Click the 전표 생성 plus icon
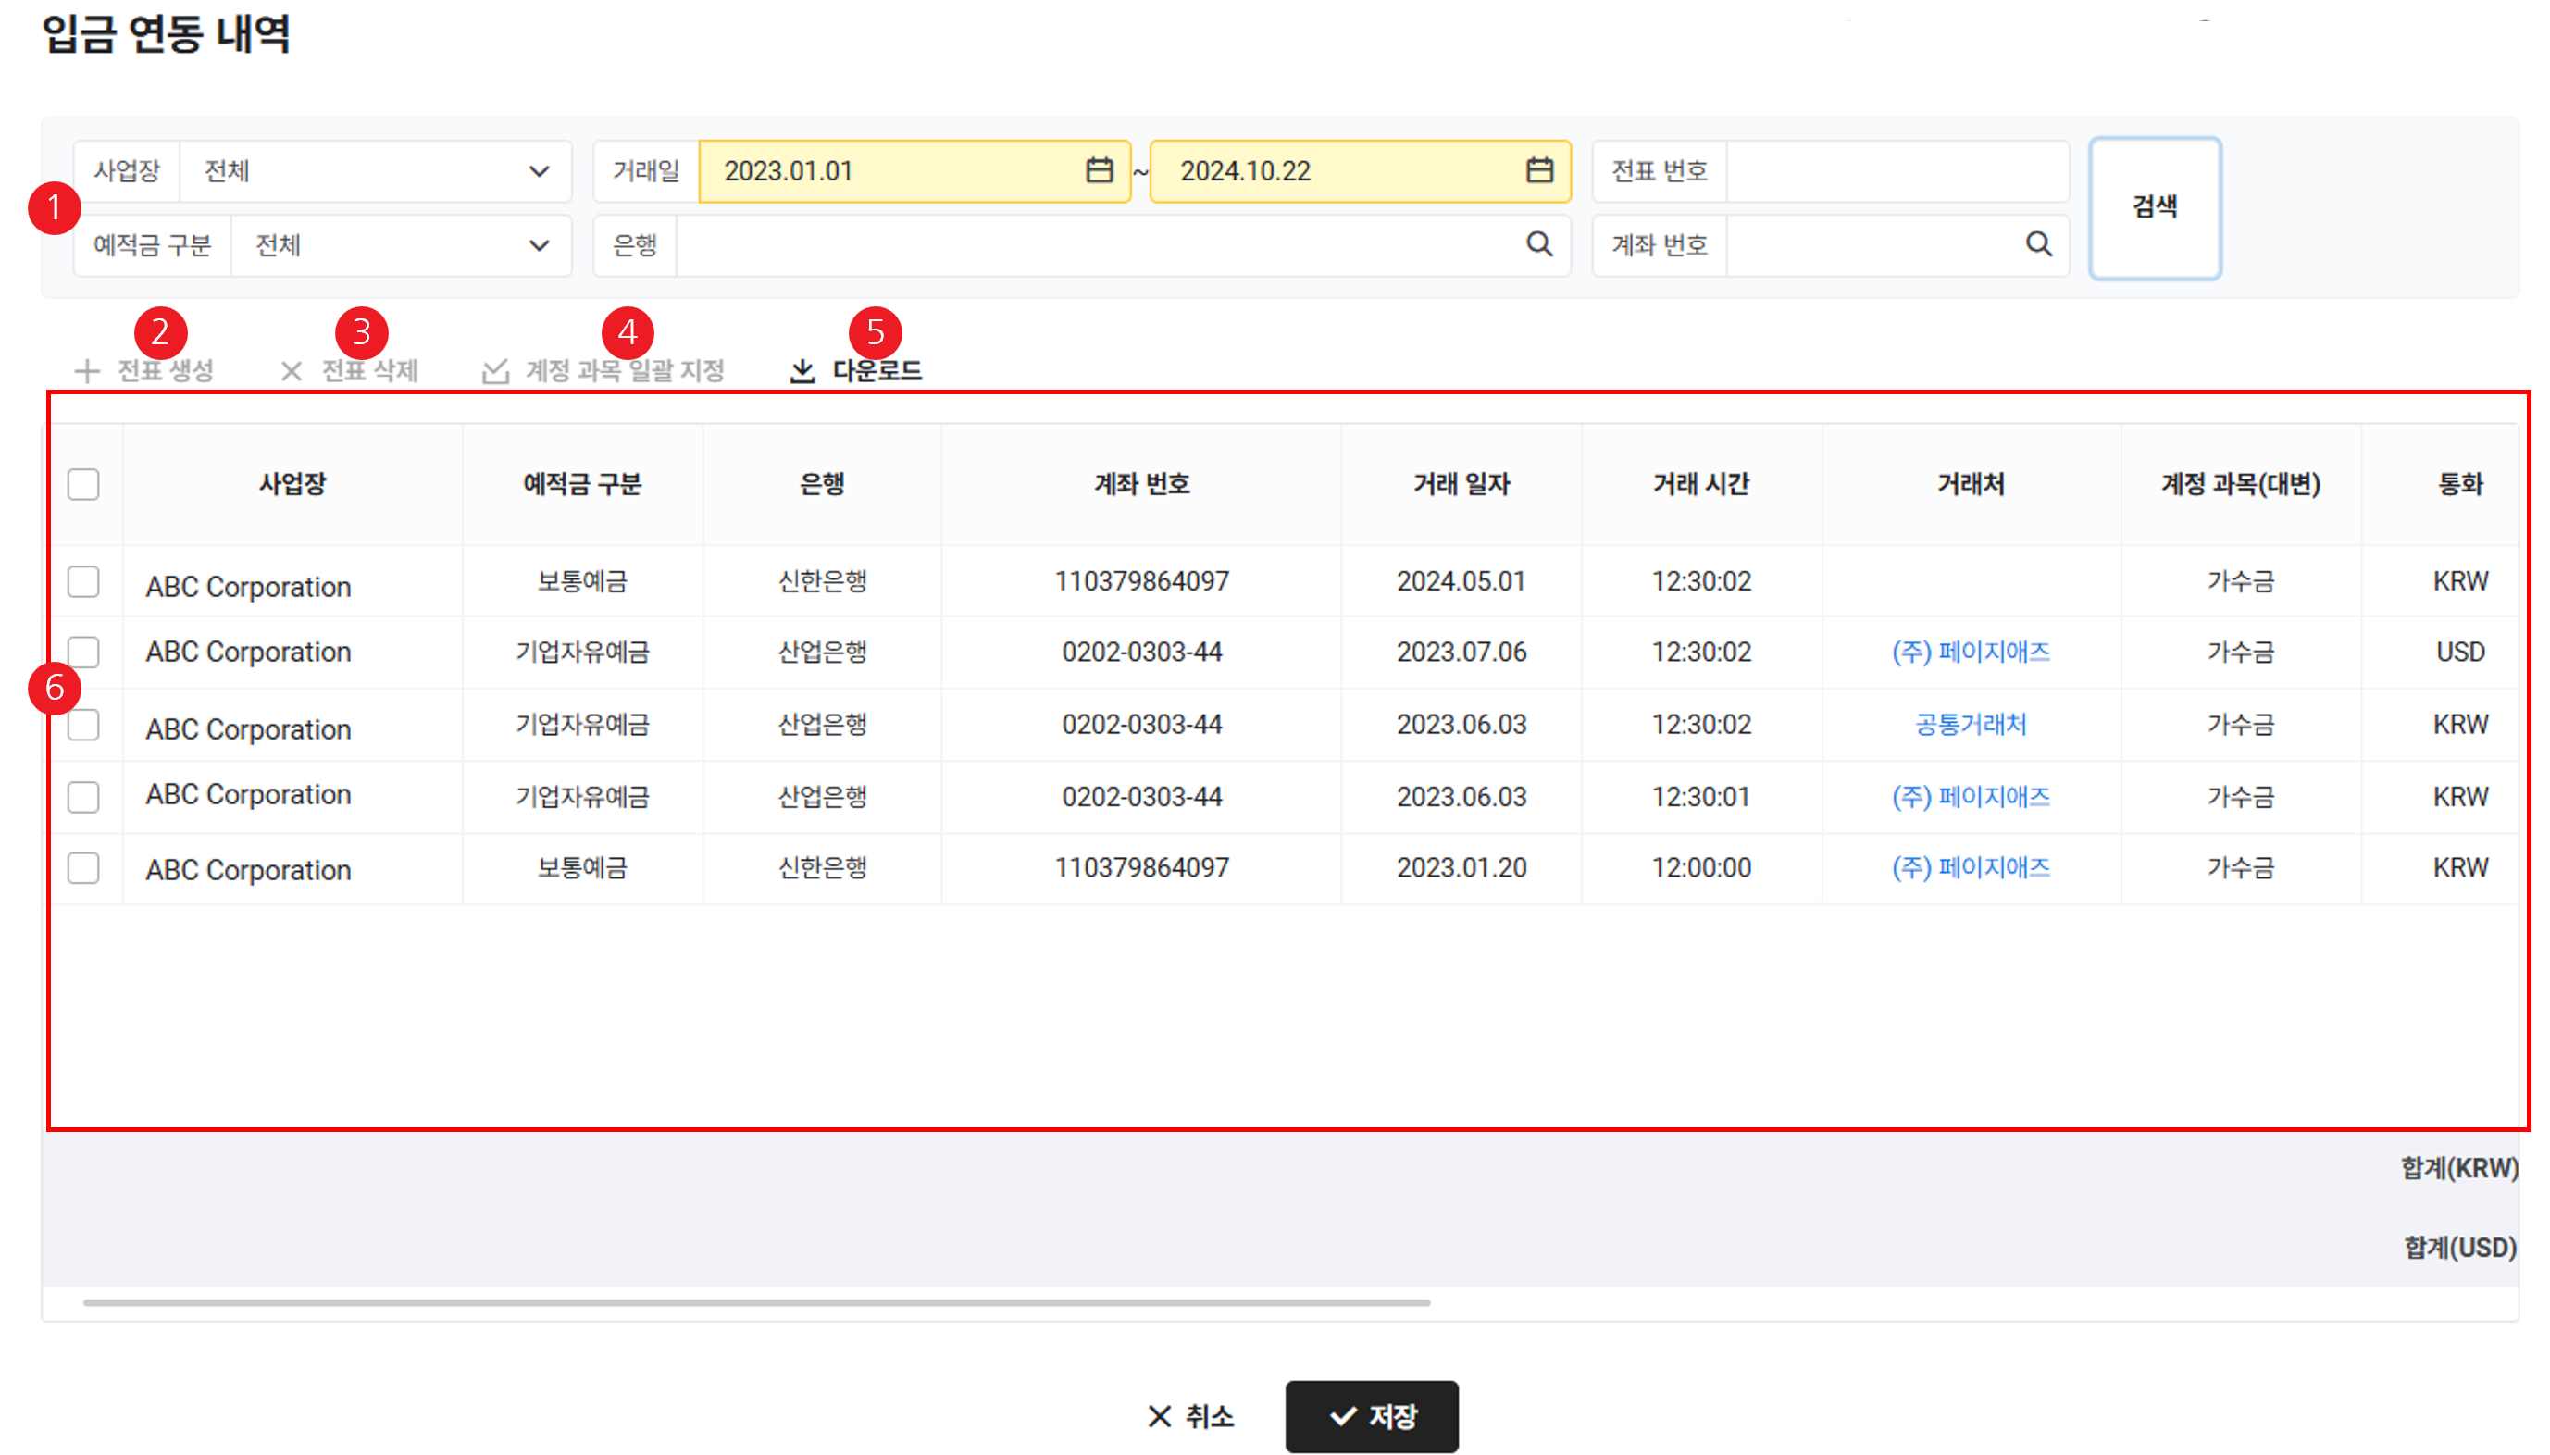 pyautogui.click(x=87, y=371)
